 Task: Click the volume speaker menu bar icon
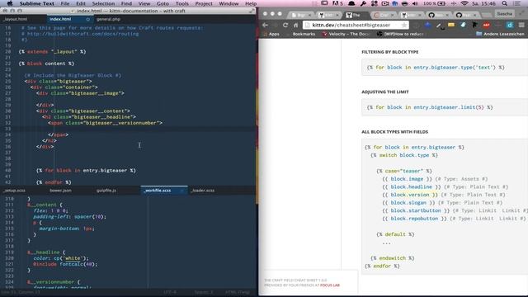click(415, 3)
